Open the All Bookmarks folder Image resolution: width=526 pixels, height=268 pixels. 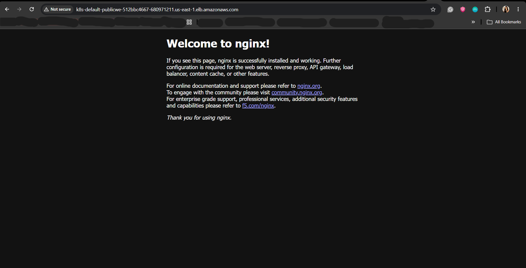tap(504, 22)
